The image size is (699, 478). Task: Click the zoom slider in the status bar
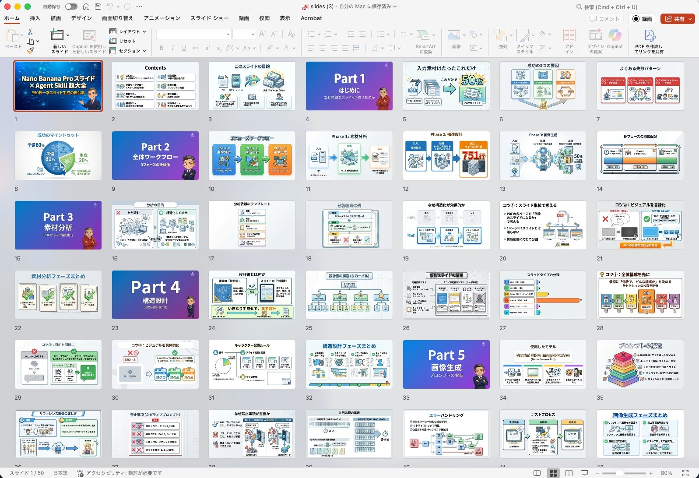pyautogui.click(x=620, y=473)
